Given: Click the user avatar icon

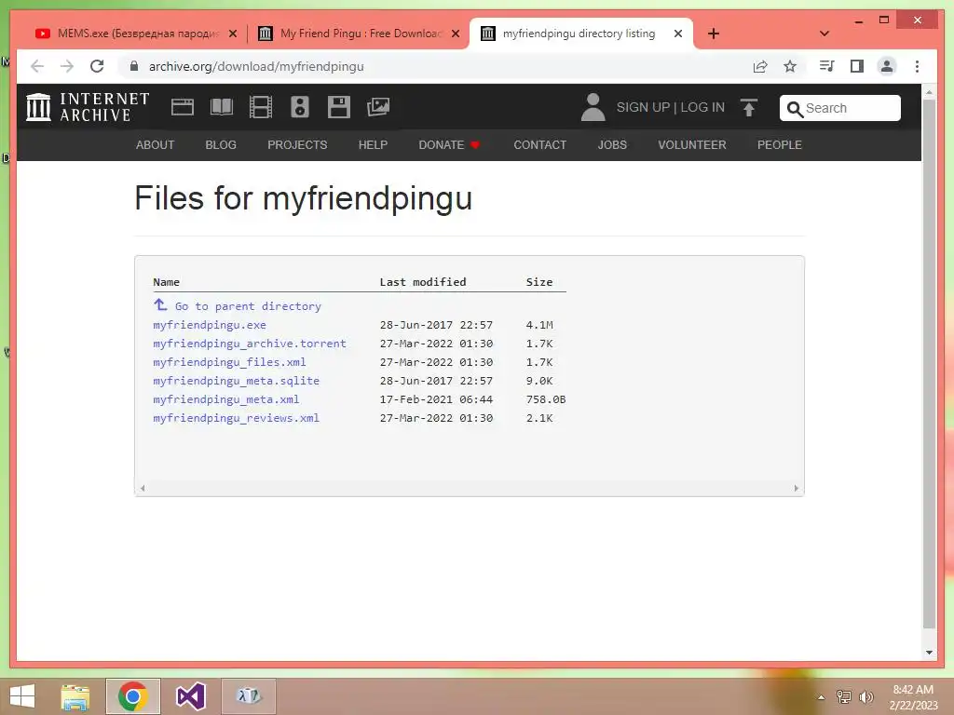Looking at the screenshot, I should click(593, 107).
